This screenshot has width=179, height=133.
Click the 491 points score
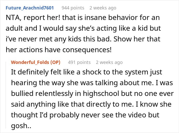tap(79, 62)
